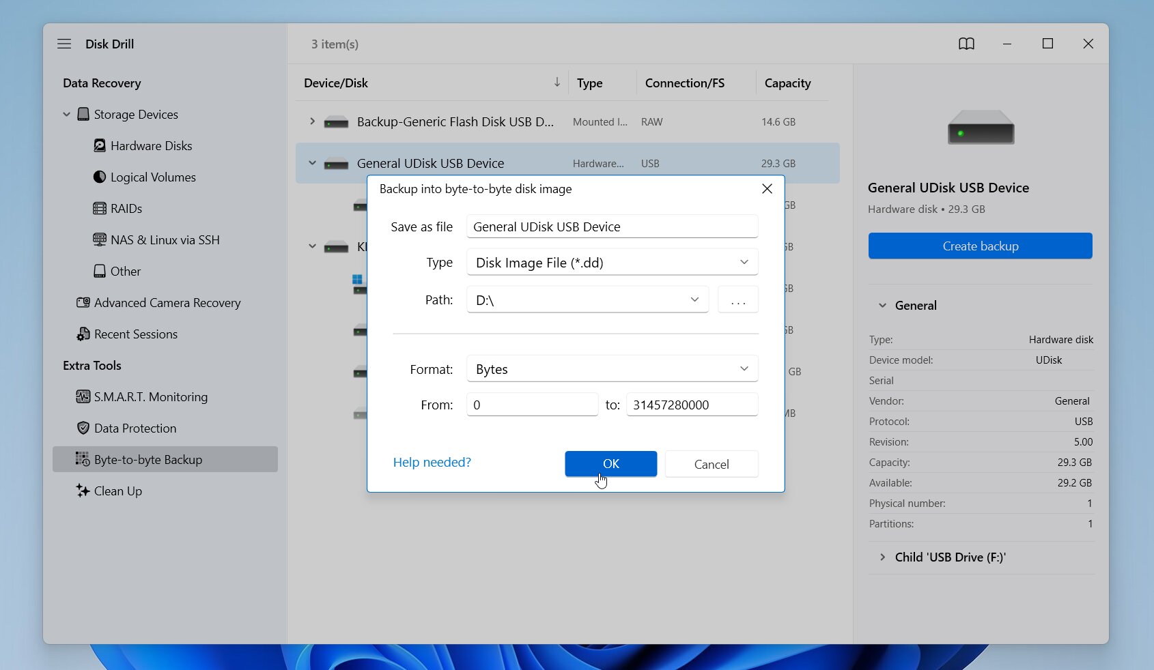Click the Create backup button
This screenshot has height=670, width=1154.
tap(980, 246)
